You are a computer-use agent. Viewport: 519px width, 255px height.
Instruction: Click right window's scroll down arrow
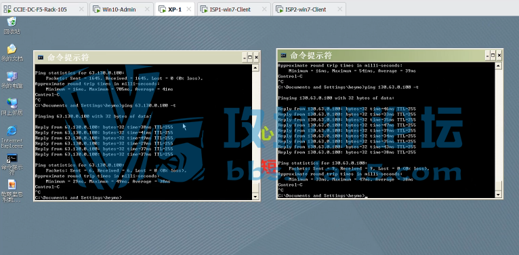[498, 195]
